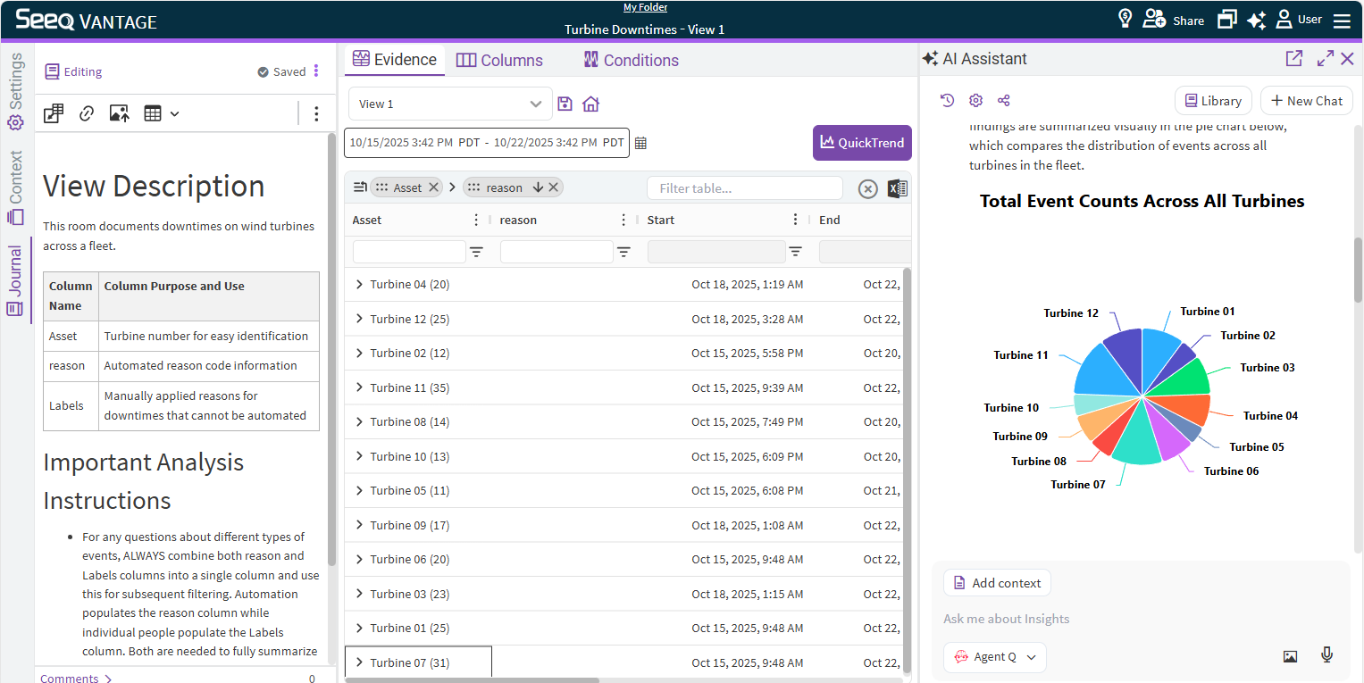Screen dimensions: 1364x683
Task: Click the Filter table input field
Action: 744,188
